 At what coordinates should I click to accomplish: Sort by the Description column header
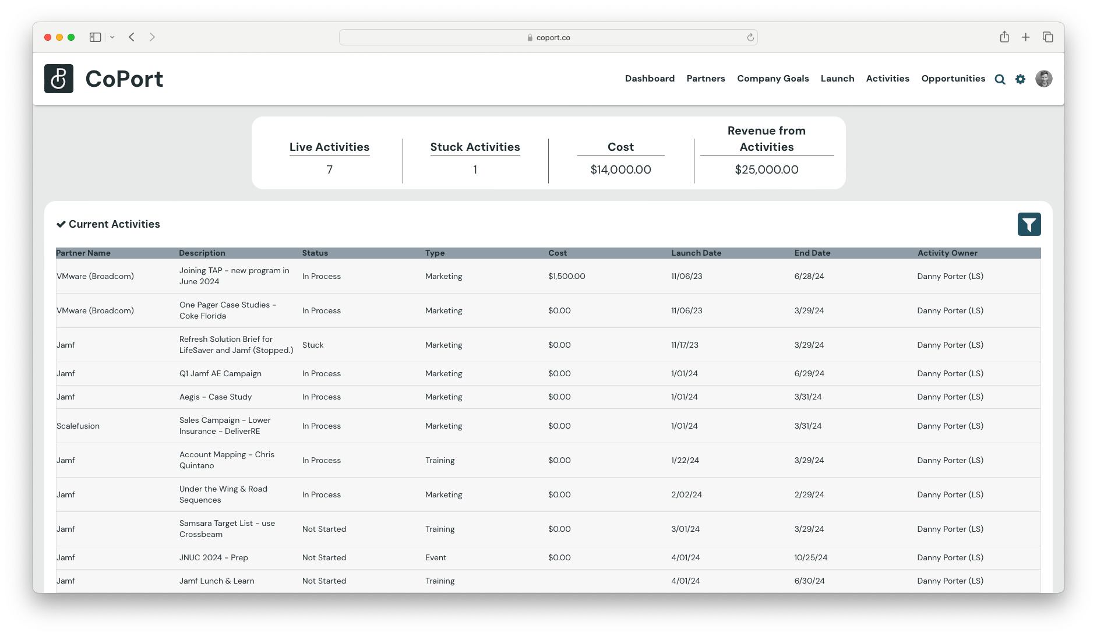point(202,253)
